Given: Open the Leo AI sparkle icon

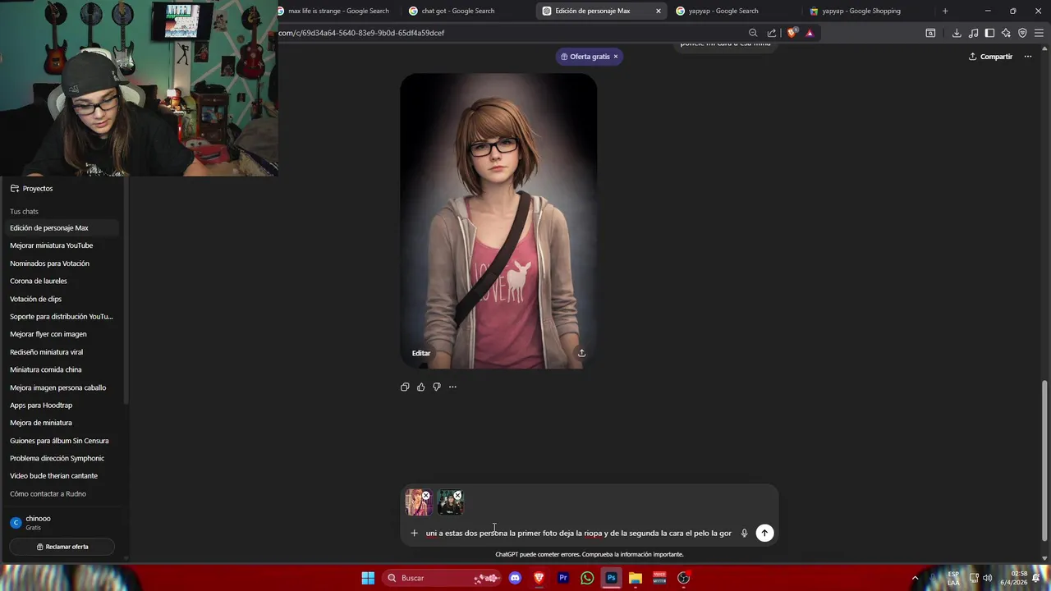Looking at the screenshot, I should tap(1006, 33).
